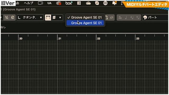
Task: Click the box icon in the menu bar
Action: (69, 3)
